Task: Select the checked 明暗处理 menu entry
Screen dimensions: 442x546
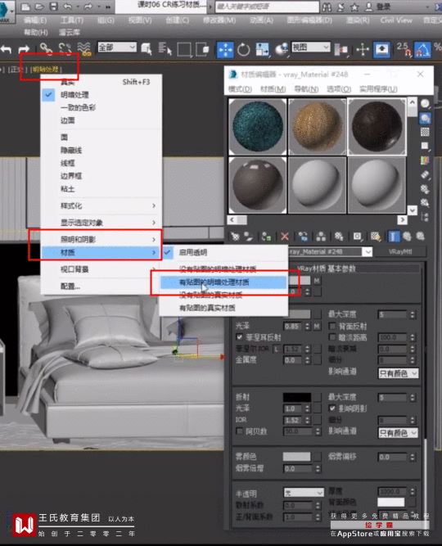Action: point(101,95)
